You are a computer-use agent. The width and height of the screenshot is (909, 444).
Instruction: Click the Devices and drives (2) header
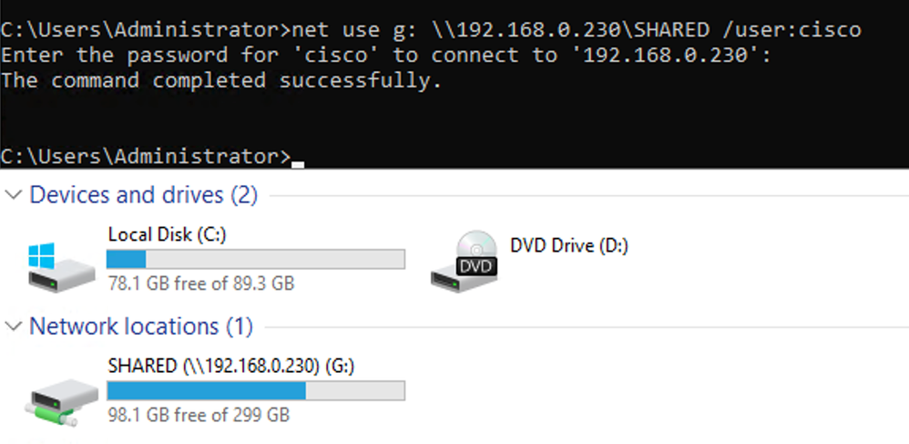coord(143,195)
